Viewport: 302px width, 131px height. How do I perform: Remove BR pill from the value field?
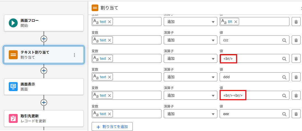point(236,22)
